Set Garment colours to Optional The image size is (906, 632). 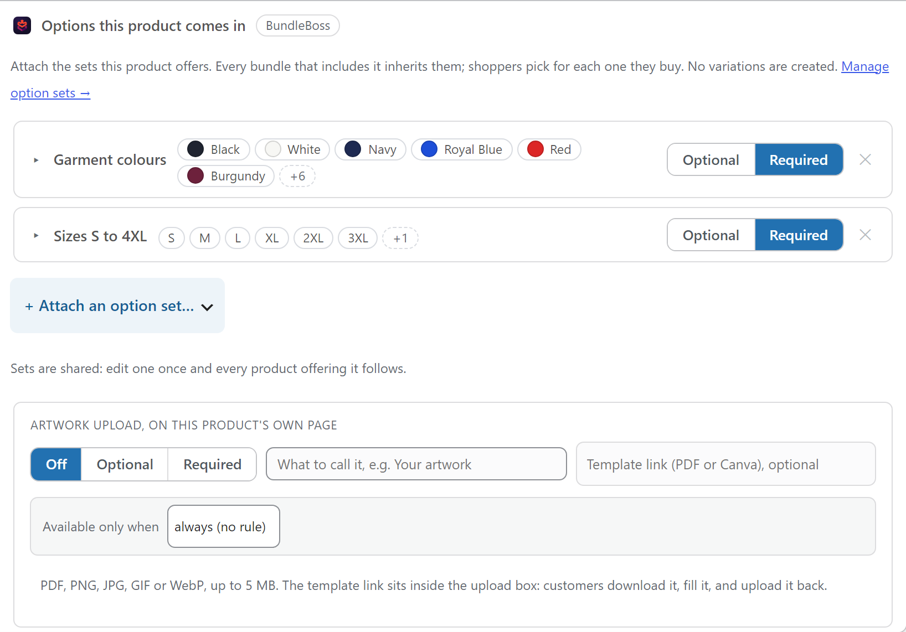(x=711, y=159)
